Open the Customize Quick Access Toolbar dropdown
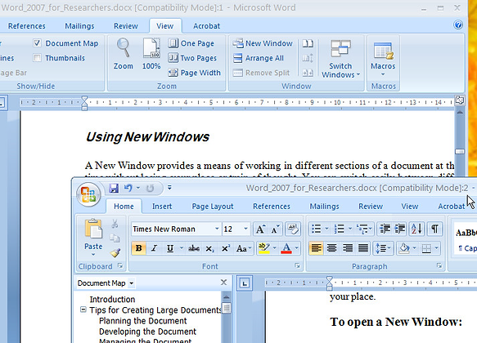This screenshot has width=477, height=343. [169, 188]
